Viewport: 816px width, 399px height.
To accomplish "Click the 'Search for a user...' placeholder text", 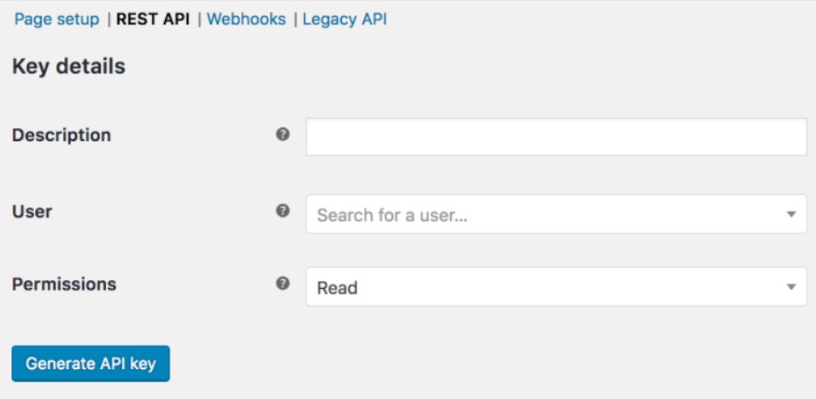I will pos(392,214).
